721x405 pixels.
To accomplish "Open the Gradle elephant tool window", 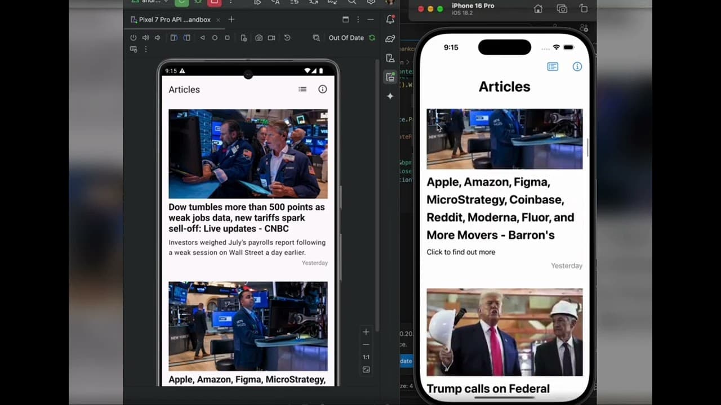I will coord(390,39).
